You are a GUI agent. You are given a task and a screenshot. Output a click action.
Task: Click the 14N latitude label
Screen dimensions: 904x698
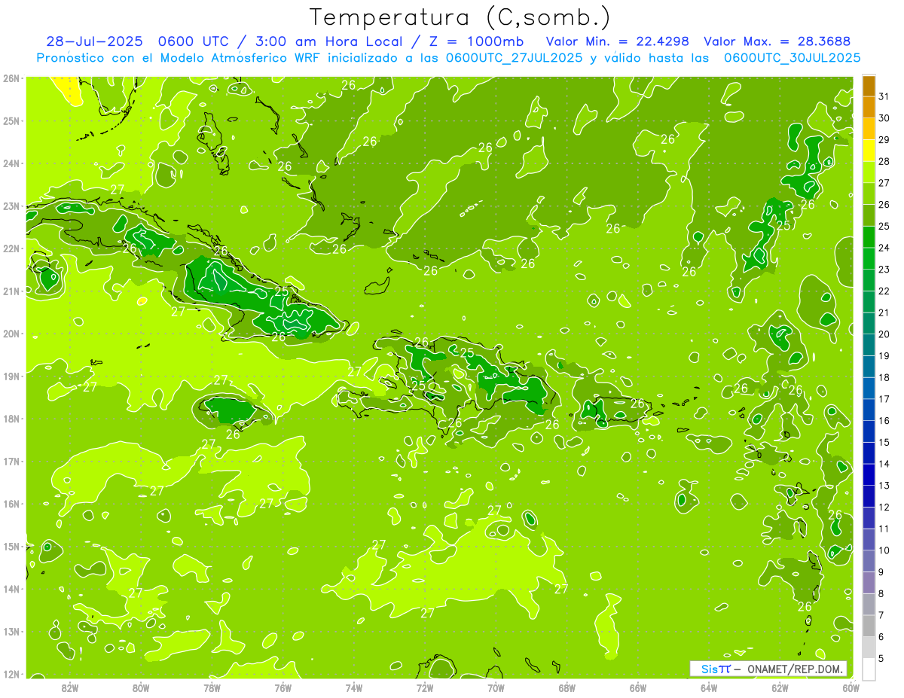[x=11, y=589]
